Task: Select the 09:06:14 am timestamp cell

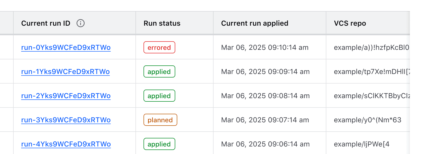Action: 265,144
